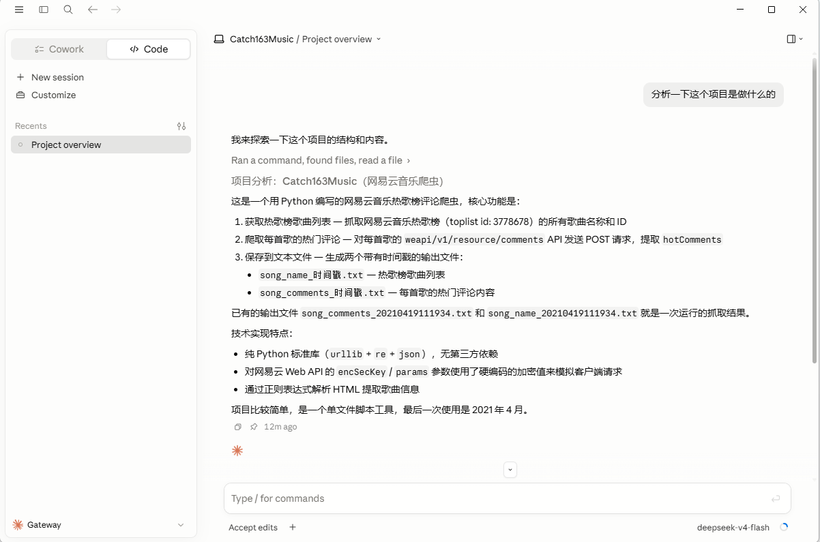
Task: Click the code text 'encSecKey'
Action: (x=362, y=372)
